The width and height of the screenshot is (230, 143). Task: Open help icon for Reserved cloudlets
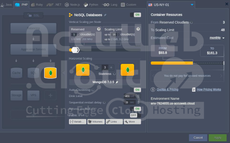point(99,29)
